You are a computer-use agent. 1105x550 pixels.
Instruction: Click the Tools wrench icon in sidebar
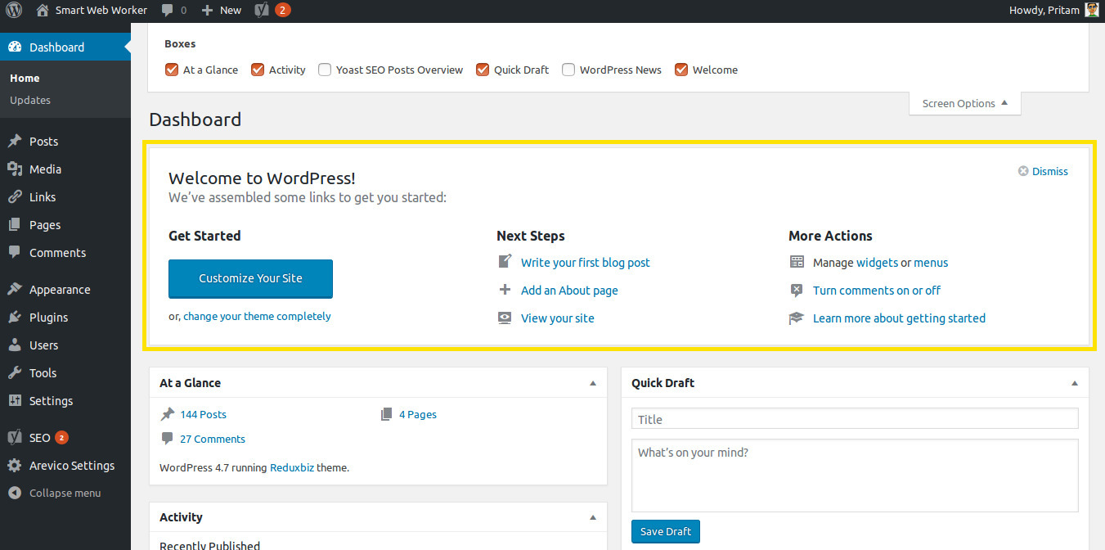tap(15, 372)
